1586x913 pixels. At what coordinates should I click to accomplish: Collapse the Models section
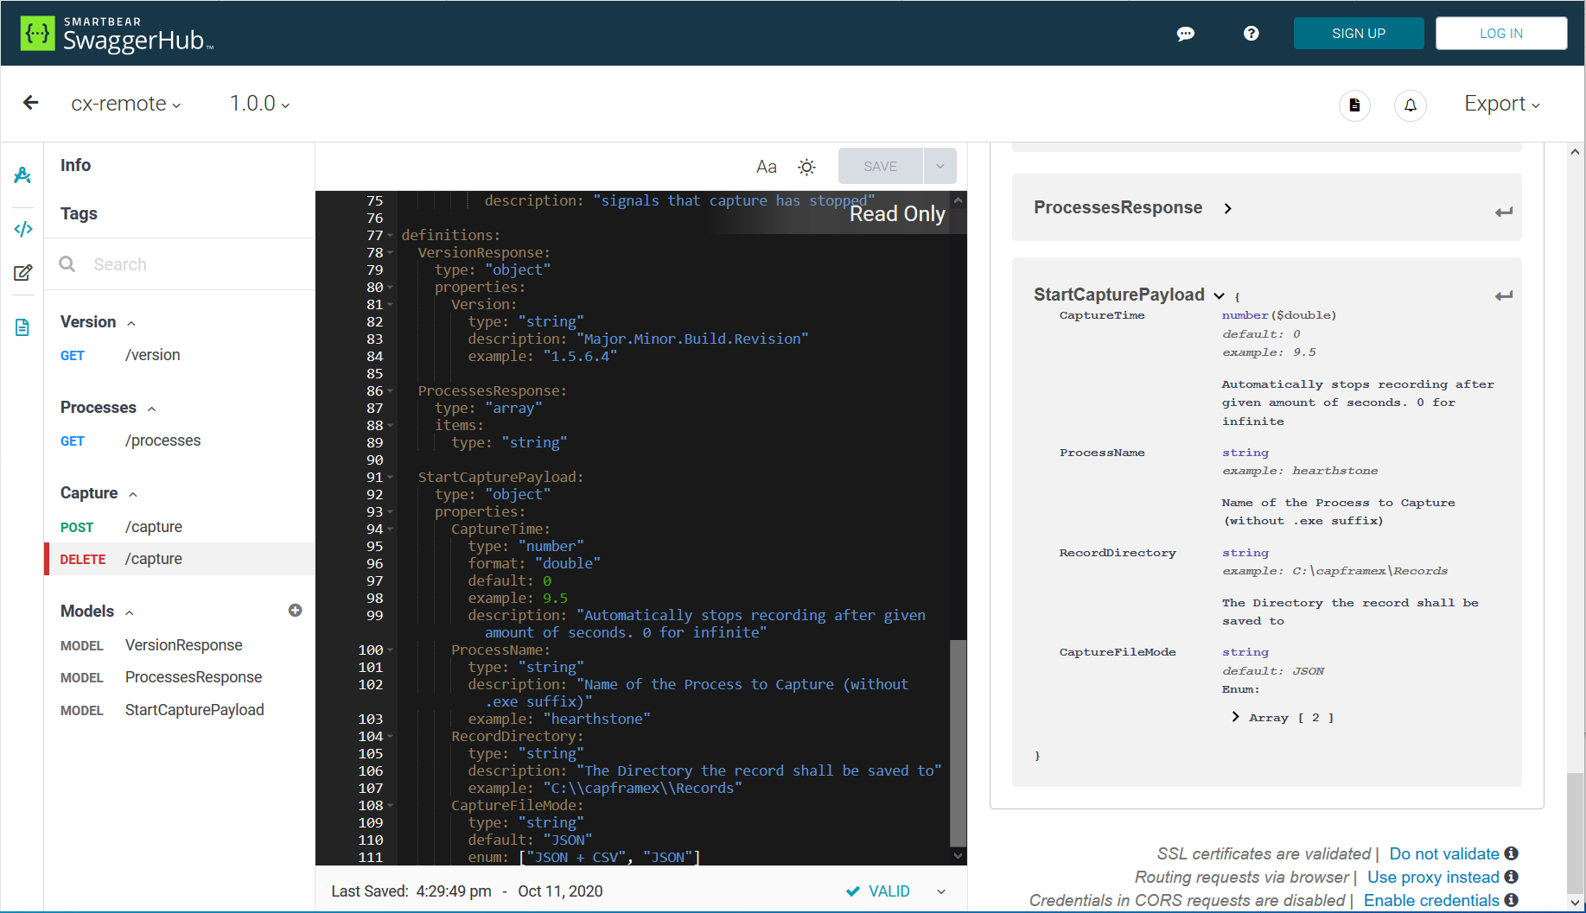click(130, 612)
